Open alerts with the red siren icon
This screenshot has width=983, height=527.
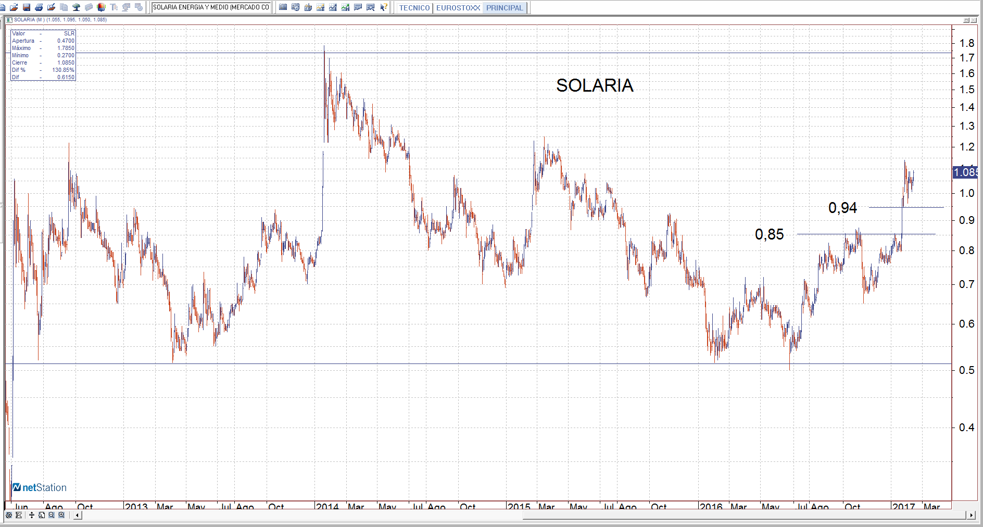102,7
